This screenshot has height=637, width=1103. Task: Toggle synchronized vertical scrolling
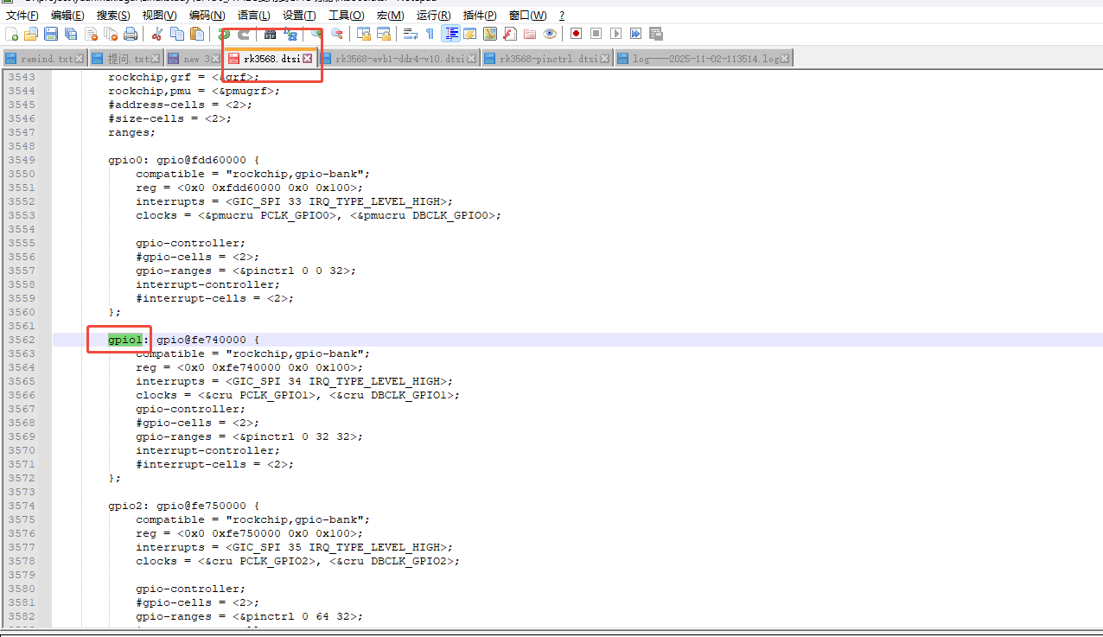364,34
